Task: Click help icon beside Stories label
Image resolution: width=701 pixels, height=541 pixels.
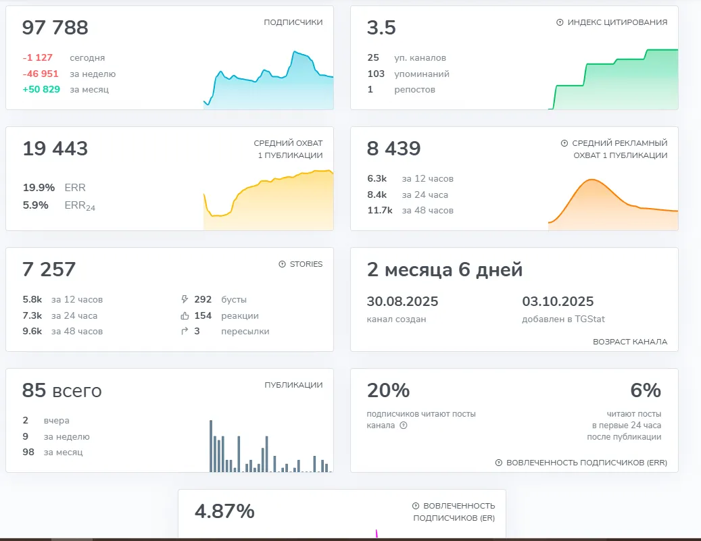Action: coord(282,265)
